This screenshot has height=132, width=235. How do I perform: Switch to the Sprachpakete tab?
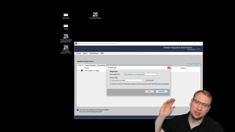pos(101,65)
